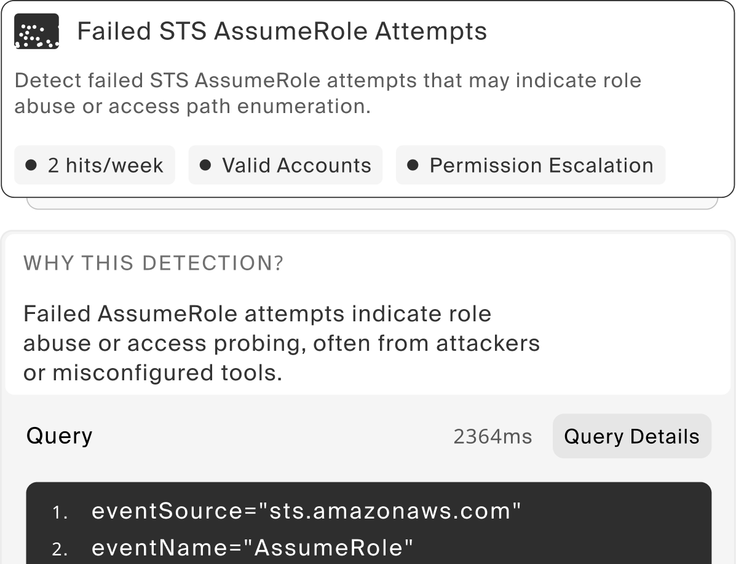
Task: Click the stacked card edge beneath the detection card
Action: click(x=372, y=204)
